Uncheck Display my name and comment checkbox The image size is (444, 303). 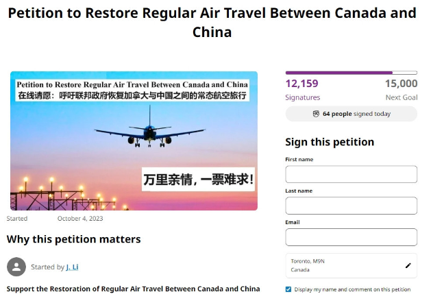point(288,289)
